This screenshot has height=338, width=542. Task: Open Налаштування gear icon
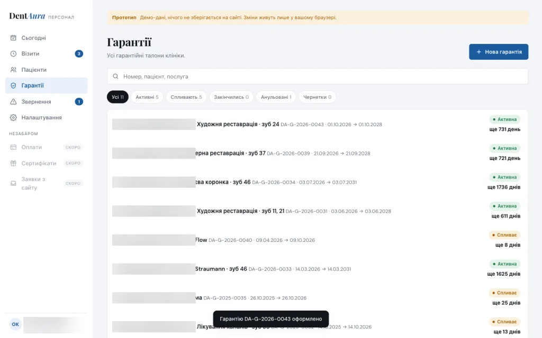click(x=13, y=118)
